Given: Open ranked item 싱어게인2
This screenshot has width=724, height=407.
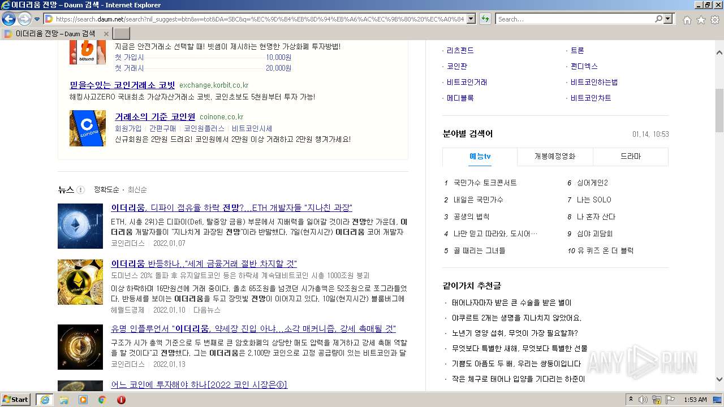Looking at the screenshot, I should click(x=592, y=183).
